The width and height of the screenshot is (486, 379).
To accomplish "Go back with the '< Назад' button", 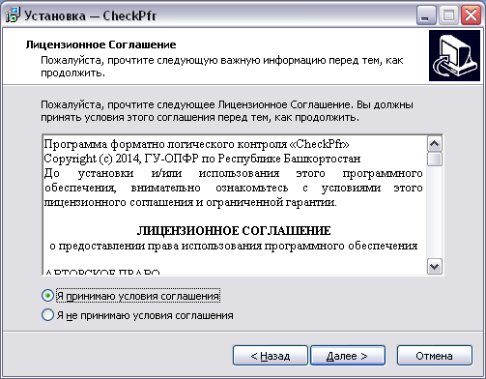I will coord(271,356).
